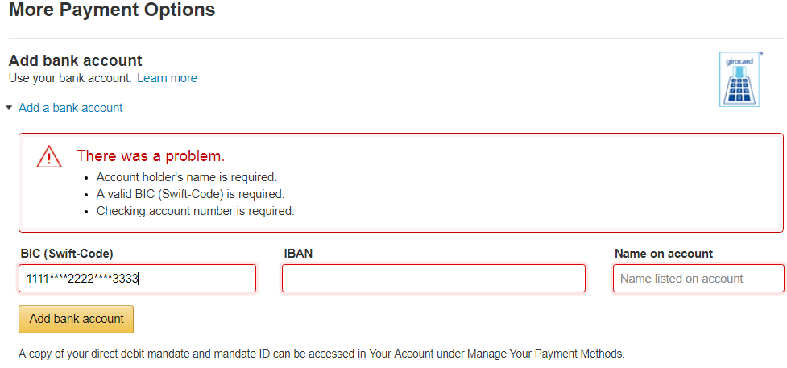The image size is (787, 368).
Task: Click the bold "Add bank account" section heading
Action: (75, 60)
